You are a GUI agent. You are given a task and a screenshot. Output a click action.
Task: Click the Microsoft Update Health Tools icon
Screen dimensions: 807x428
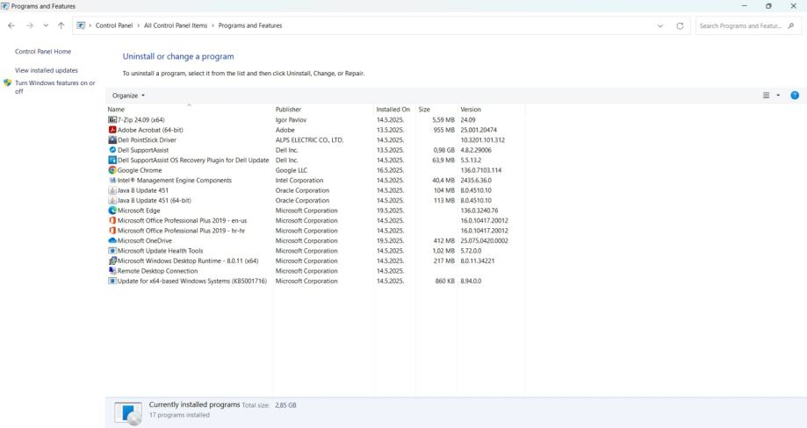point(112,251)
